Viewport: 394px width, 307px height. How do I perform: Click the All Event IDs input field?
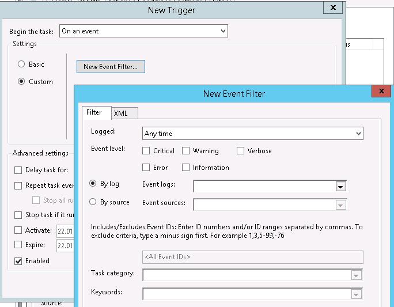pos(252,257)
